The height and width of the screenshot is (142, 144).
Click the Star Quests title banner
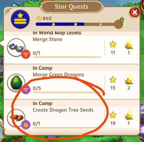pos(71,7)
